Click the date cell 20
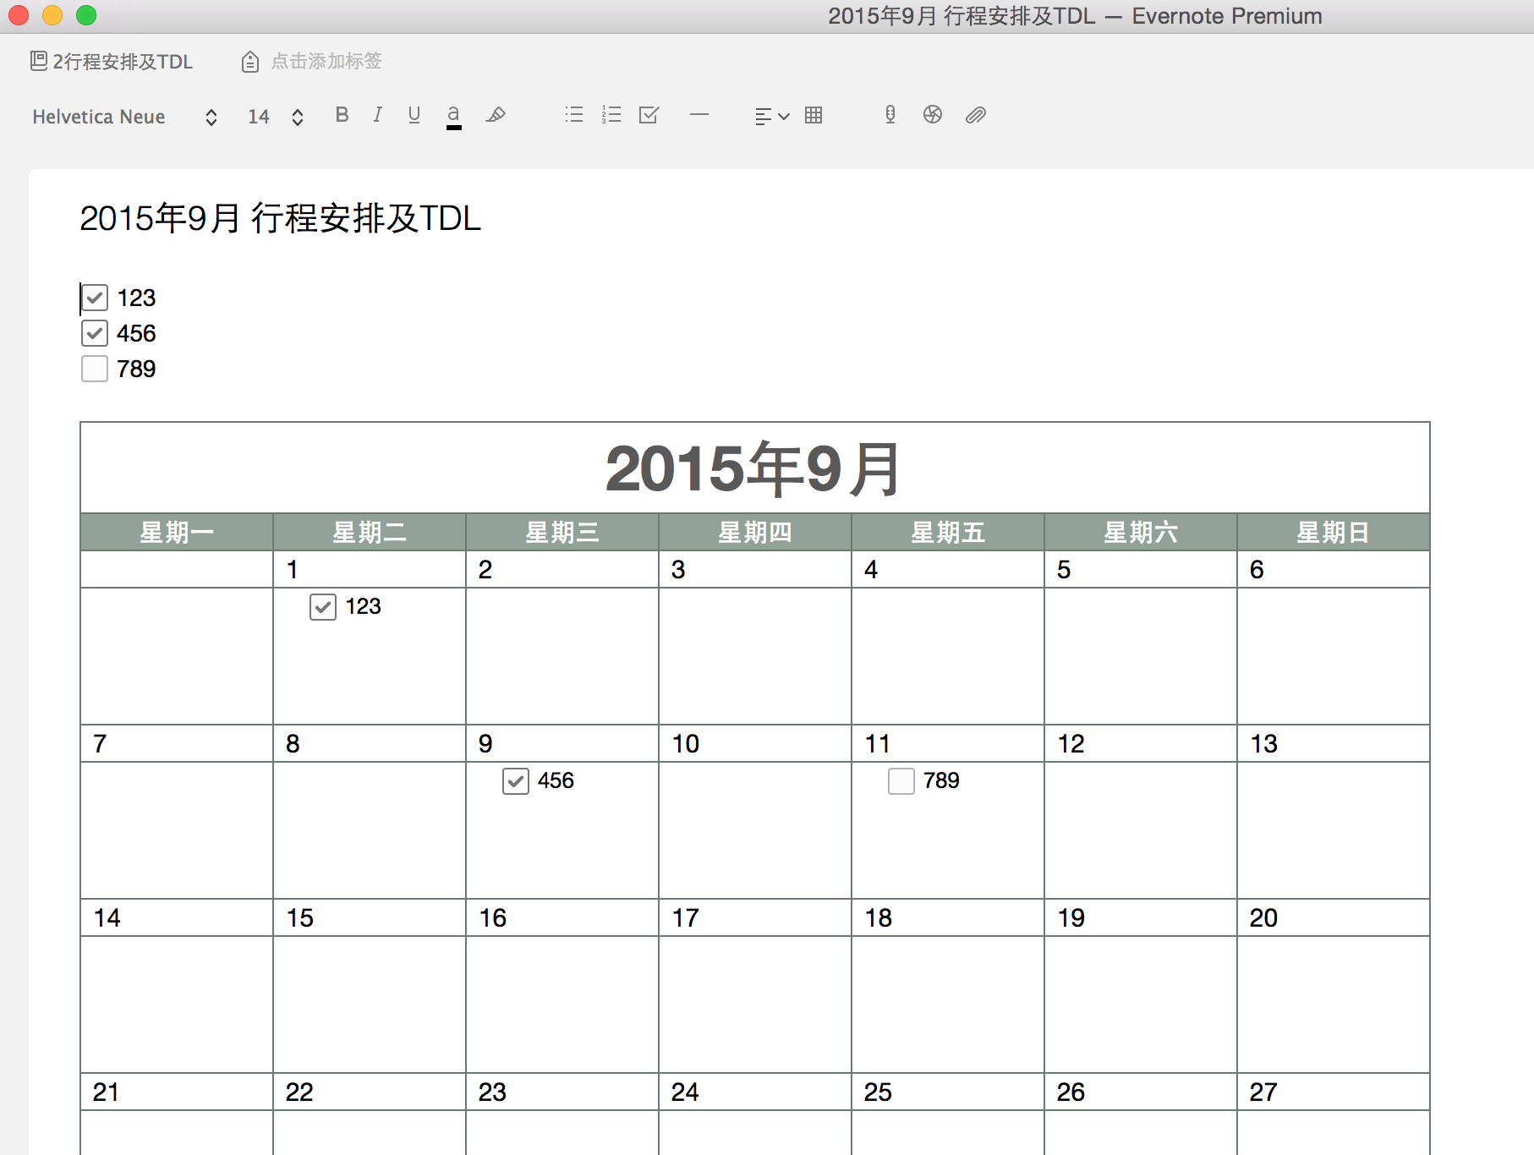This screenshot has height=1155, width=1534. click(x=1334, y=918)
